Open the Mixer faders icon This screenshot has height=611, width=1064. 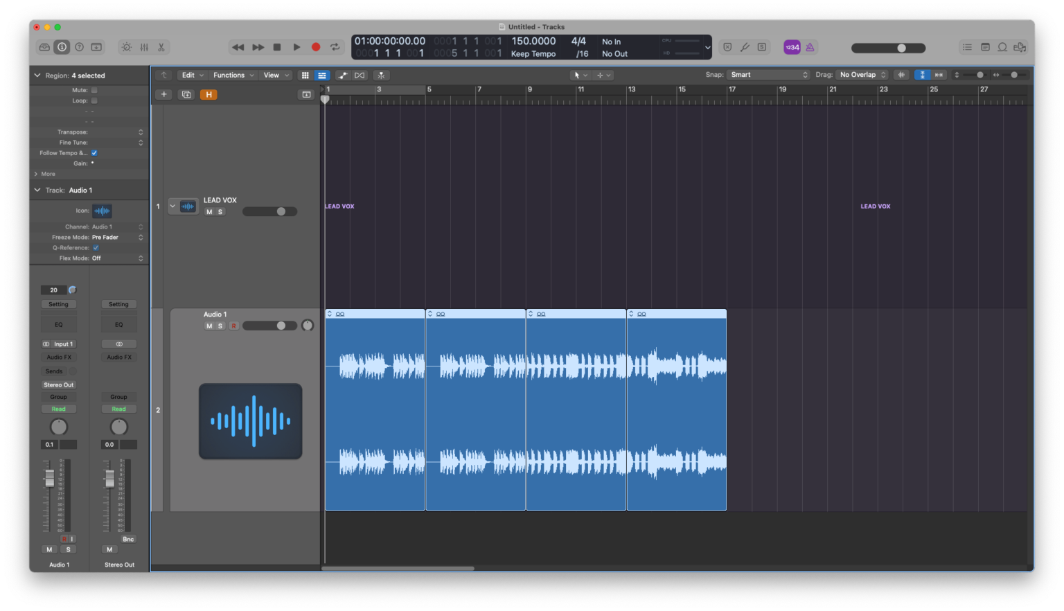144,47
